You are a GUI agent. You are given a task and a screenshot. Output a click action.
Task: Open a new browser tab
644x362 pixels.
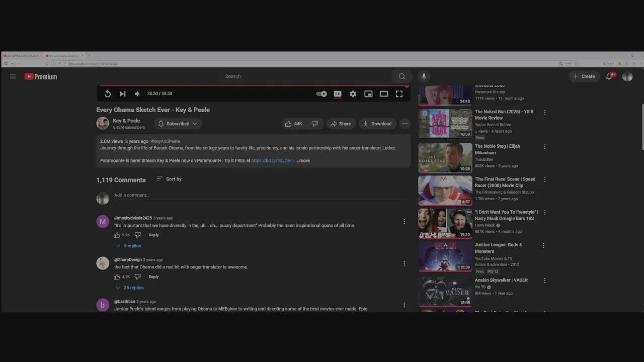click(x=89, y=56)
